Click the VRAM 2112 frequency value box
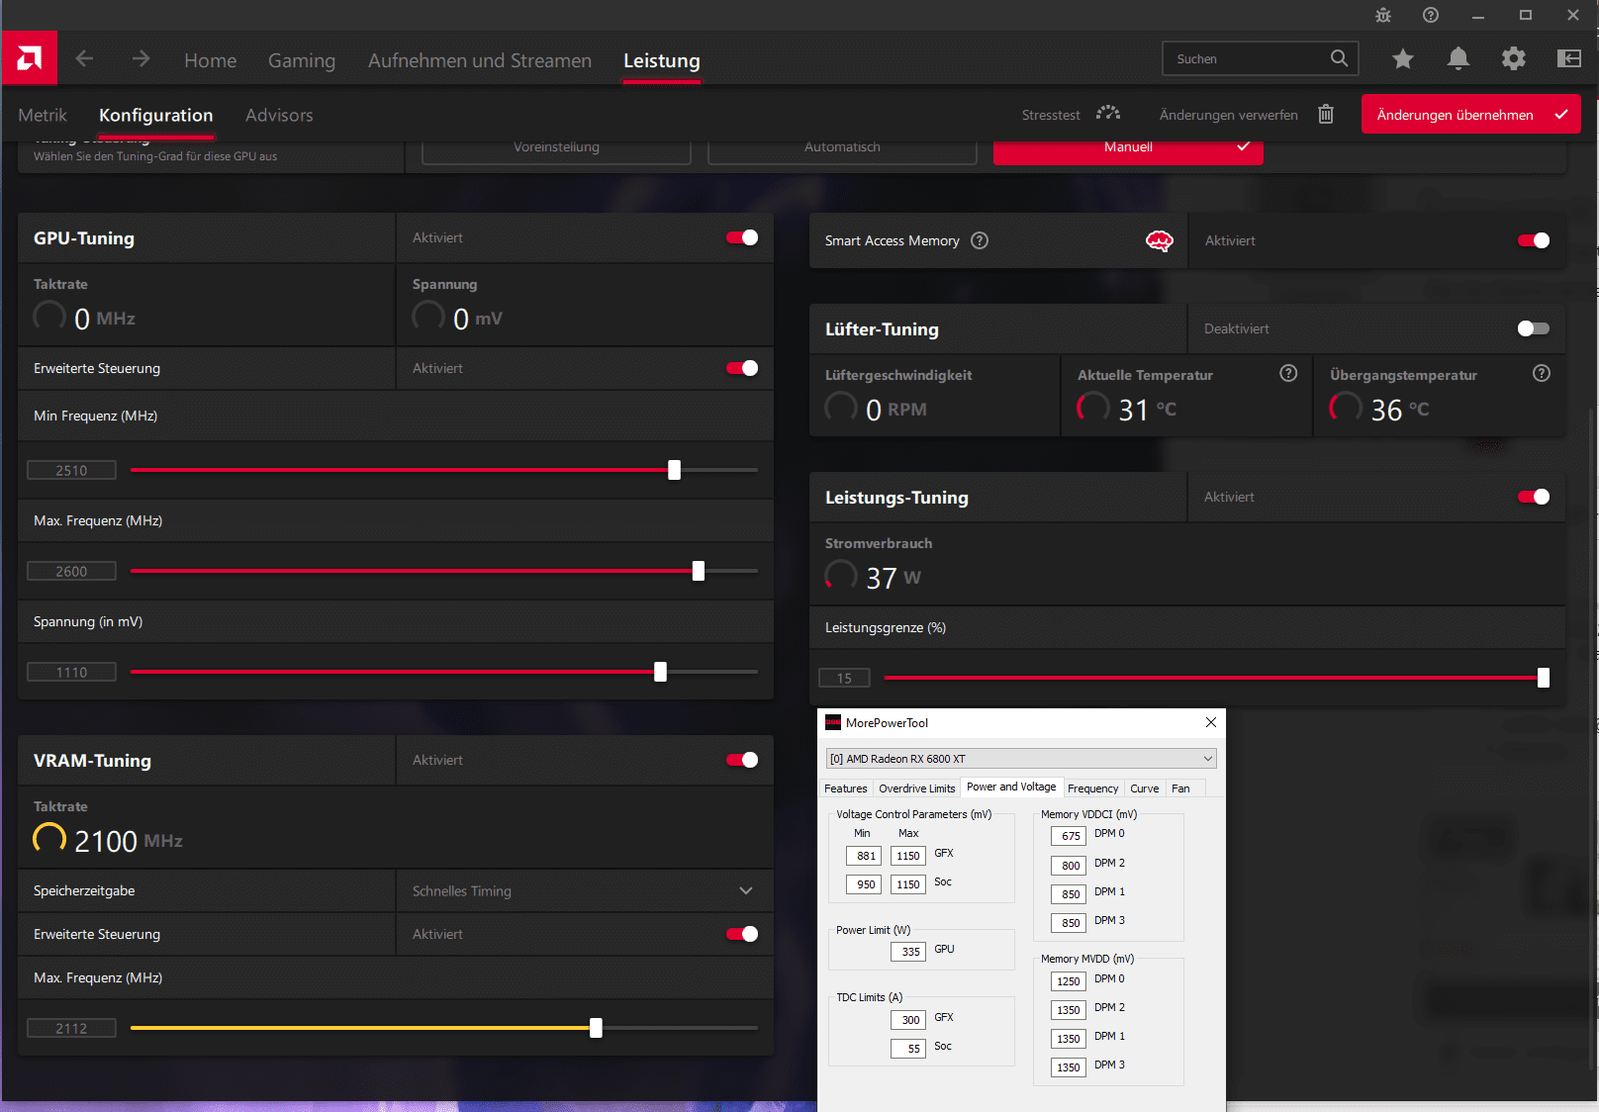The width and height of the screenshot is (1599, 1112). click(x=71, y=1028)
